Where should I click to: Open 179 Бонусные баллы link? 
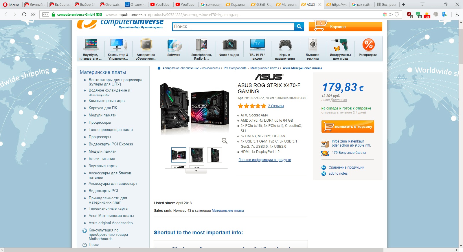tap(349, 153)
